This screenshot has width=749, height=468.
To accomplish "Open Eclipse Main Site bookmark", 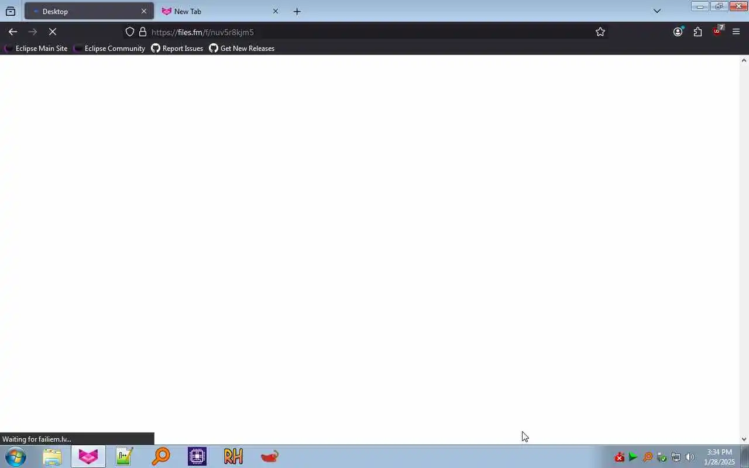I will tap(36, 49).
